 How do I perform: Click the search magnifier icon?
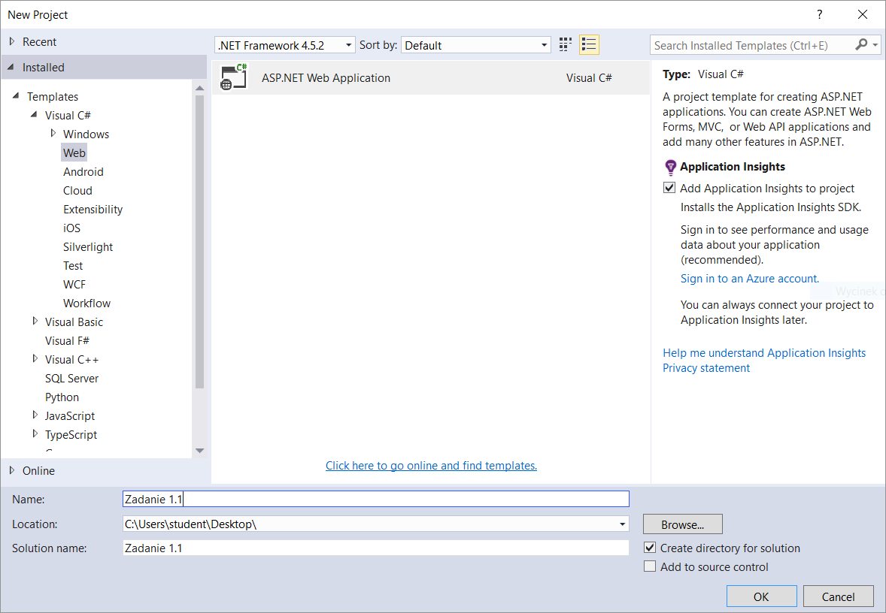[x=861, y=44]
